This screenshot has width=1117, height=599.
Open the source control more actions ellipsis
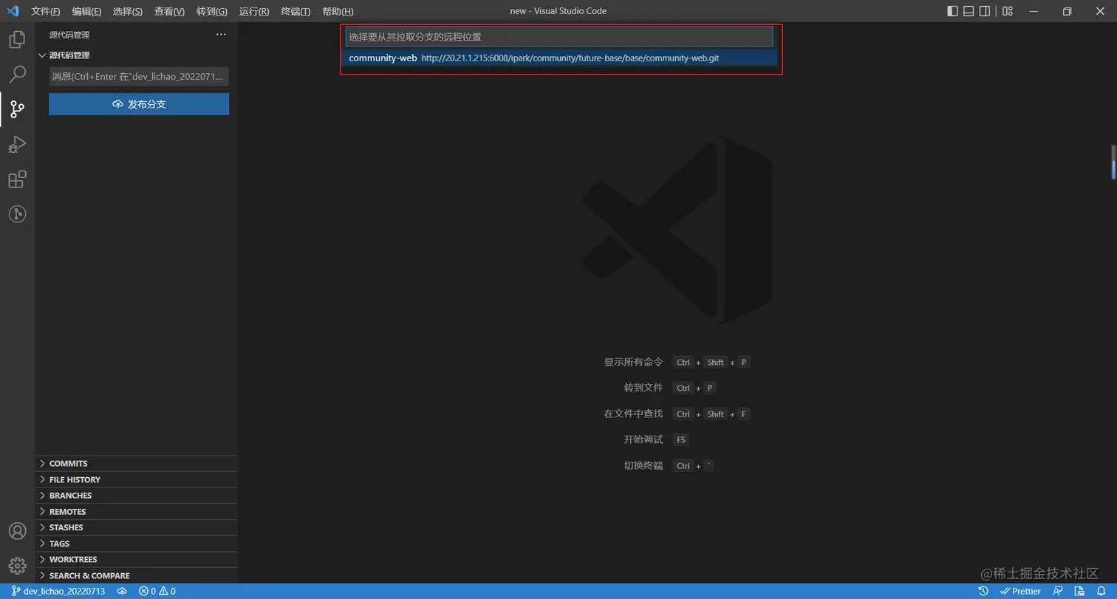(x=221, y=35)
